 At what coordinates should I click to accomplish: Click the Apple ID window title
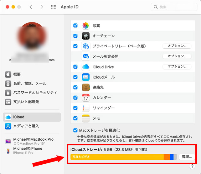(x=70, y=7)
